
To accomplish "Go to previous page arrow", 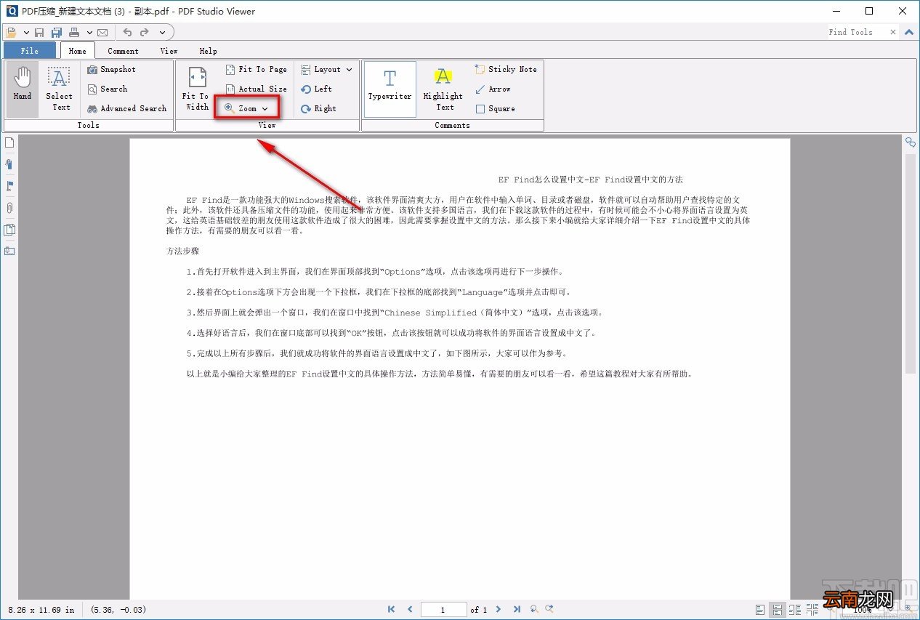I will tap(410, 609).
